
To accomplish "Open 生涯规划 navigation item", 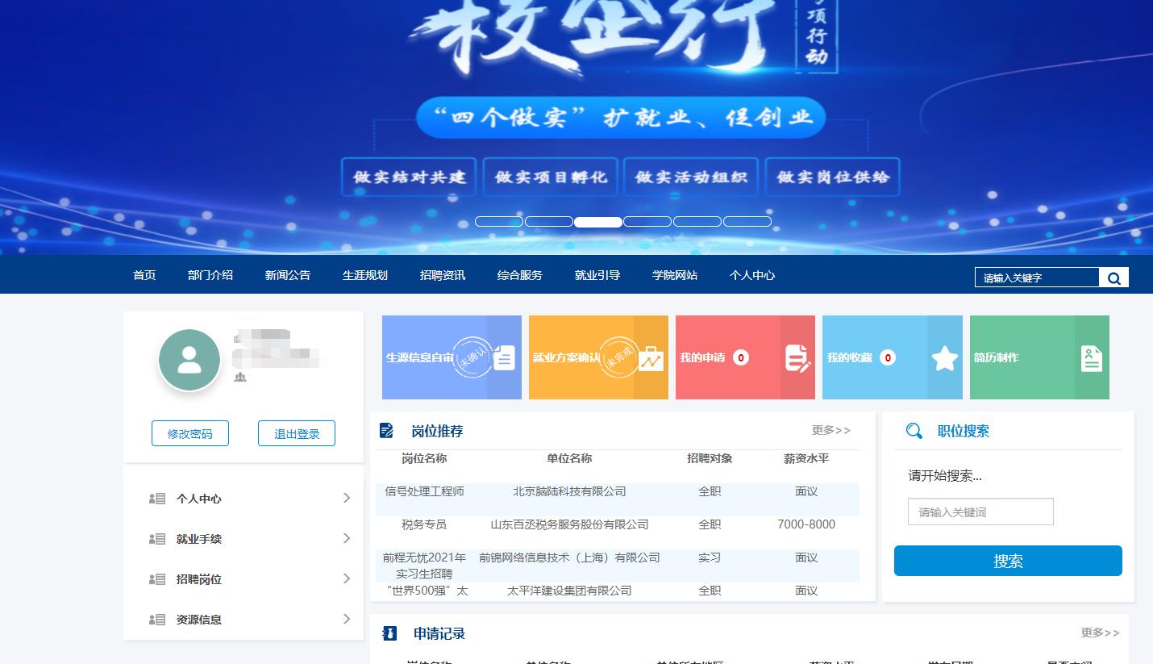I will point(365,275).
